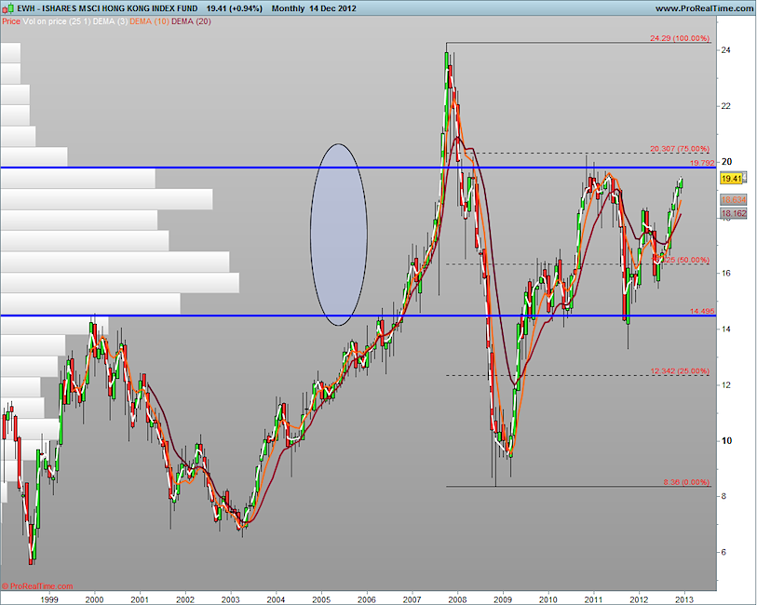Click the © ProRealTime.com copyright link
The height and width of the screenshot is (605, 757).
click(37, 586)
